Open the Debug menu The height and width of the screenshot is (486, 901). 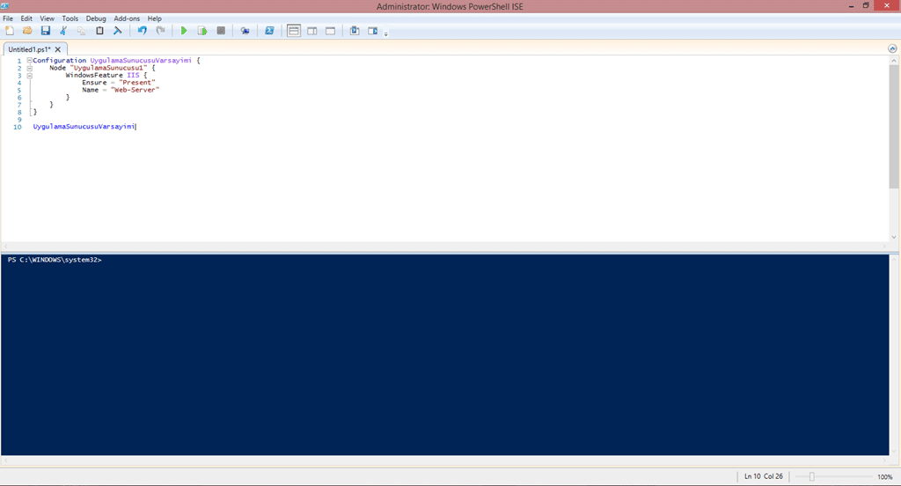96,18
